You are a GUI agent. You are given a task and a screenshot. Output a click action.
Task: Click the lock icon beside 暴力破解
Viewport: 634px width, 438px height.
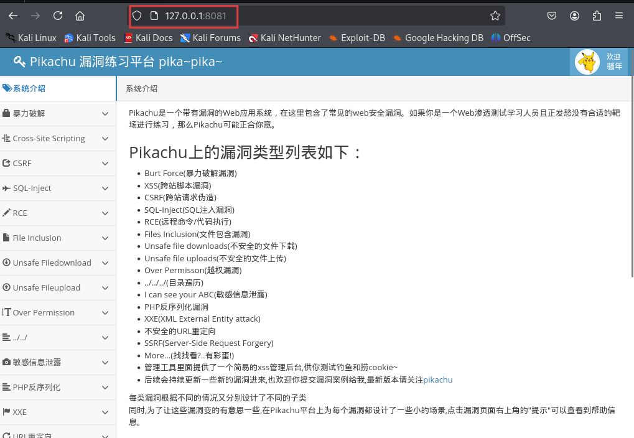point(6,113)
